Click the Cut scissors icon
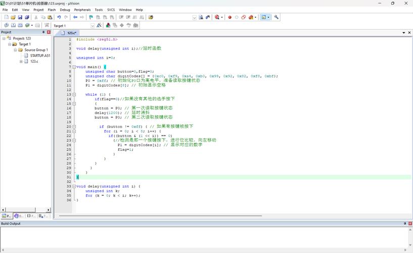The height and width of the screenshot is (253, 413). point(36,17)
